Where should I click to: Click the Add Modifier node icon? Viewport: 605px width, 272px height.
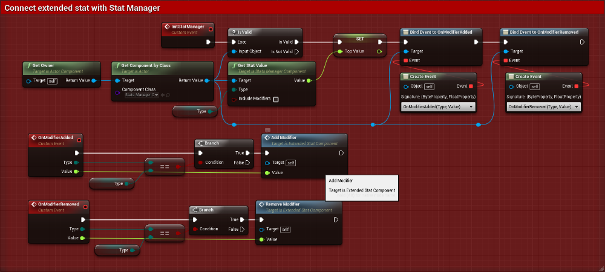click(266, 137)
